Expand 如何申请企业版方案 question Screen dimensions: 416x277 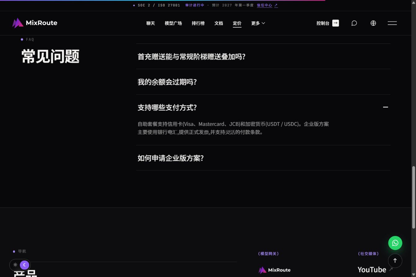263,158
